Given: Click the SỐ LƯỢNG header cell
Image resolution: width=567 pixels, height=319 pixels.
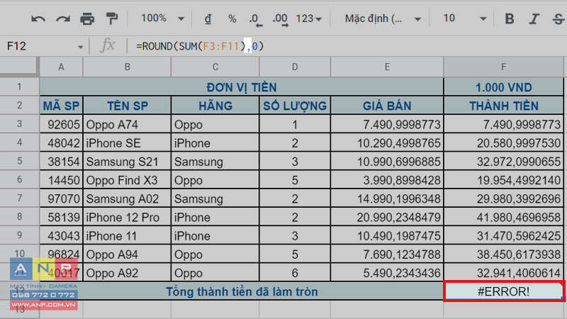Looking at the screenshot, I should 295,106.
